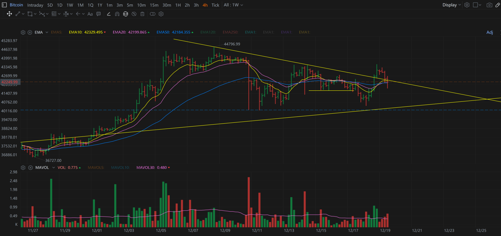Select the 1D chart interval

(x=60, y=5)
